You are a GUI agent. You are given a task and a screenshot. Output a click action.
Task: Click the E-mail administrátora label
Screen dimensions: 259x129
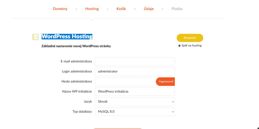pos(76,61)
